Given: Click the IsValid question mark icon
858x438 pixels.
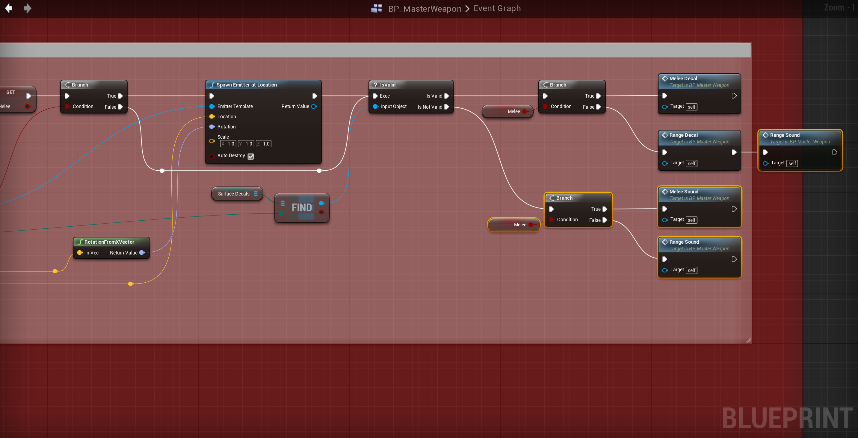Looking at the screenshot, I should [x=375, y=84].
